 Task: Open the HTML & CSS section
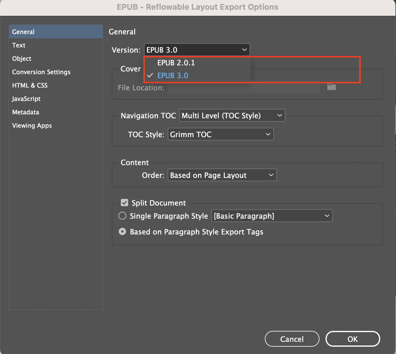(29, 85)
